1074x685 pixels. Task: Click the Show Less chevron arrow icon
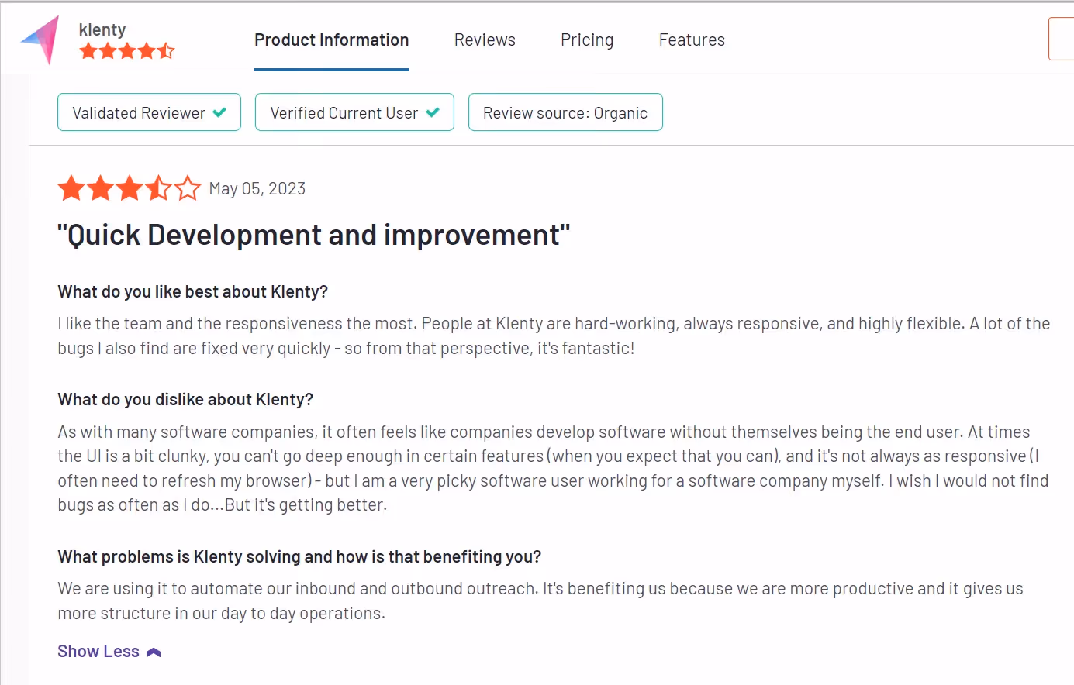tap(154, 652)
